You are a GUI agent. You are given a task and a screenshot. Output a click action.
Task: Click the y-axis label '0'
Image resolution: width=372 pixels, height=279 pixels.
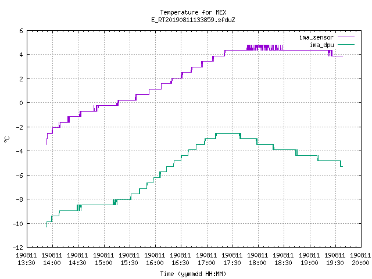[x=21, y=103]
